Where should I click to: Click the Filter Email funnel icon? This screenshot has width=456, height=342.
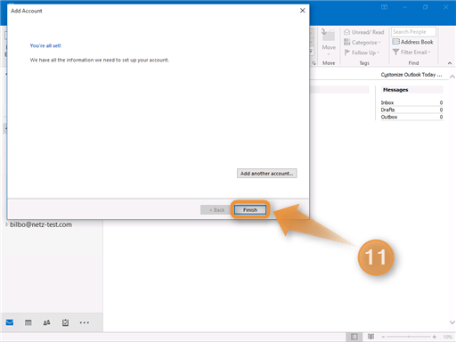(x=395, y=53)
